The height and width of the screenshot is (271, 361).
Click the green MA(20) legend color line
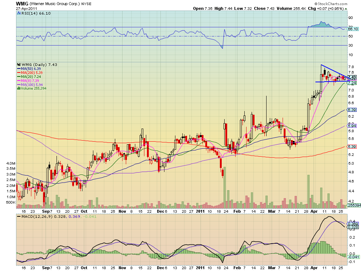(x=19, y=76)
